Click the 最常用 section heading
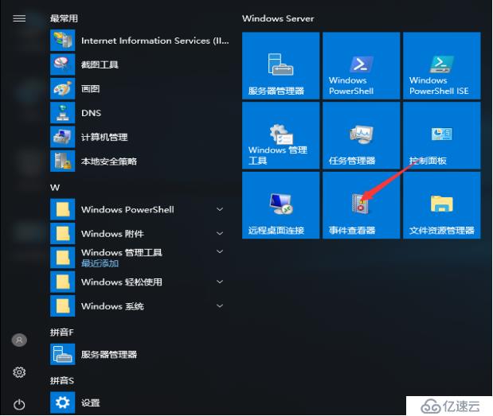 click(64, 18)
